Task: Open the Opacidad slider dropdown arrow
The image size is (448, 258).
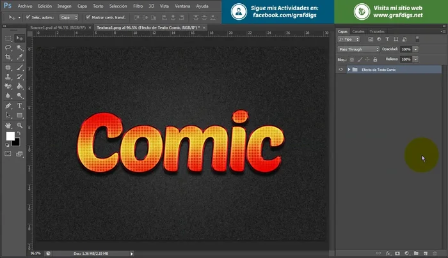Action: 416,49
